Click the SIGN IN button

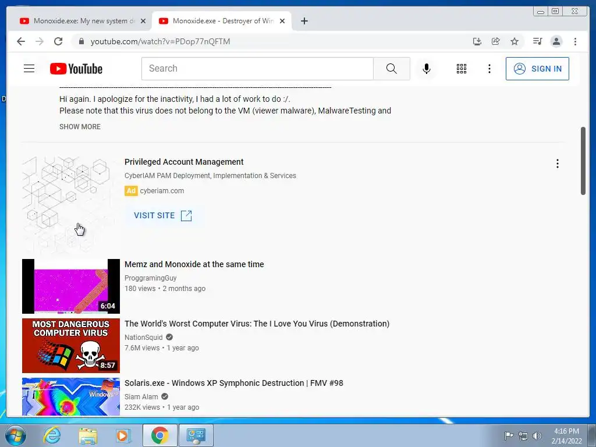537,69
